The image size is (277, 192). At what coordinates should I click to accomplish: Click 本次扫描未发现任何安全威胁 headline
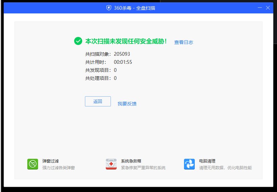click(x=126, y=41)
